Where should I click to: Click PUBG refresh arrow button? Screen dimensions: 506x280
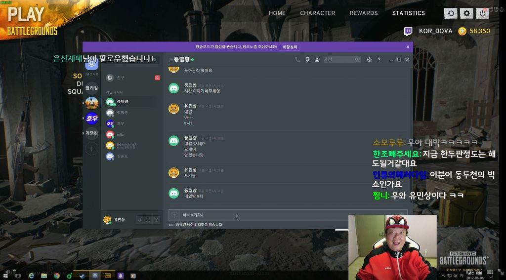(451, 13)
